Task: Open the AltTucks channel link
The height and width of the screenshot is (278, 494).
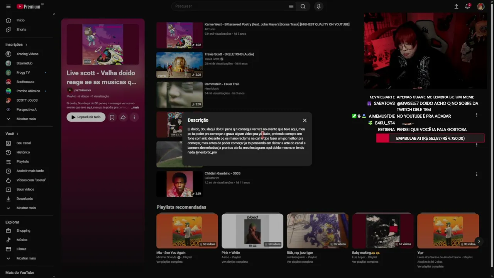Action: click(210, 29)
